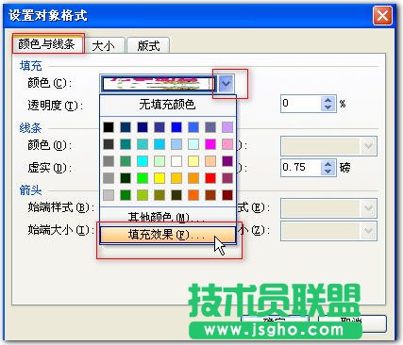Image resolution: width=403 pixels, height=345 pixels.
Task: Pick the bright cyan swatch
Action: coord(143,161)
